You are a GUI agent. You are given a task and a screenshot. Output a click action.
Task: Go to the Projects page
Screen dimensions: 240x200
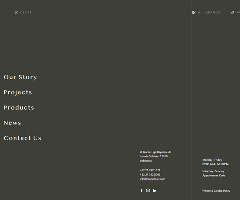[x=18, y=92]
